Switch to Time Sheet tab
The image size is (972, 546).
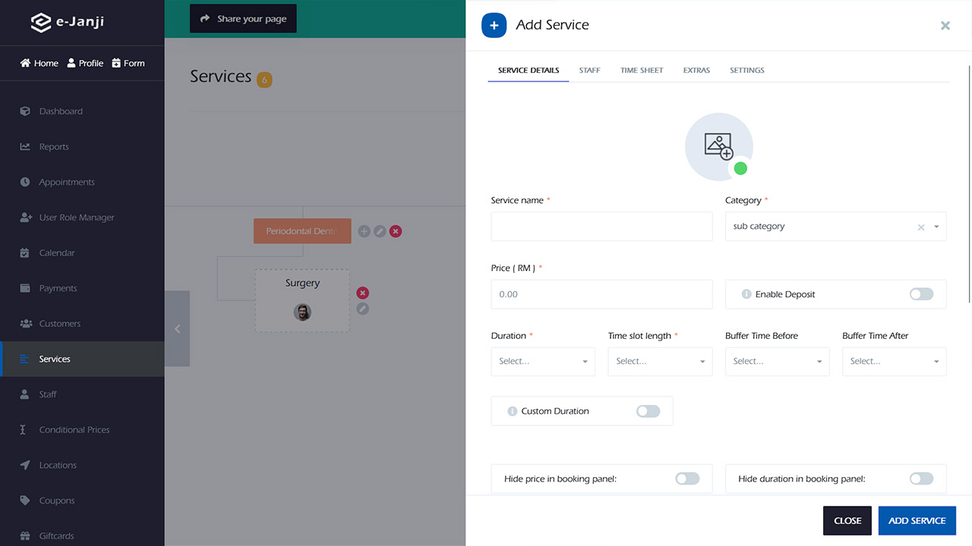tap(642, 70)
